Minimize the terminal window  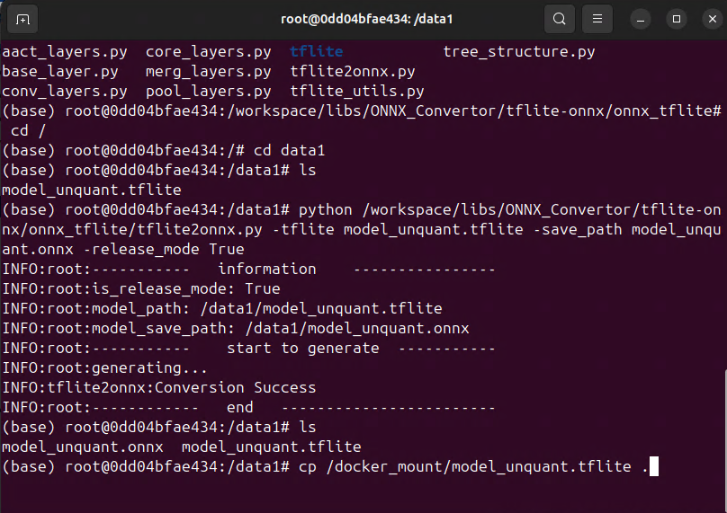(x=642, y=19)
